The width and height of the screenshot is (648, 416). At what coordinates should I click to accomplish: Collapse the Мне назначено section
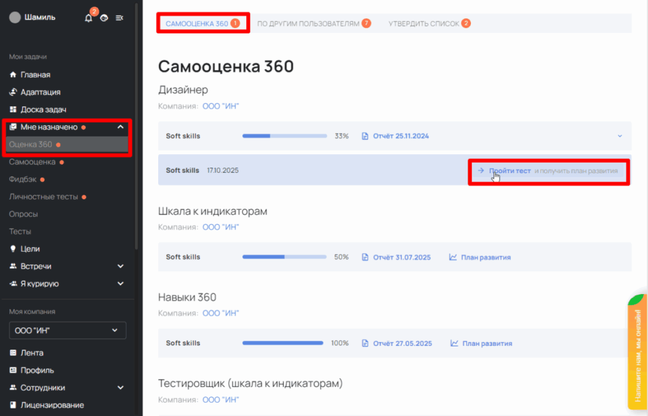[120, 127]
